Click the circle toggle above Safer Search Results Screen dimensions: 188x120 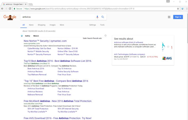105,36
